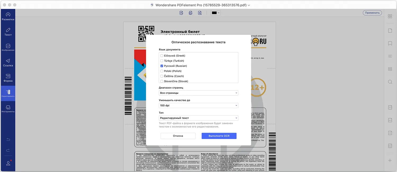397x172 pixels.
Task: Open the black color swatch picker
Action: [215, 13]
